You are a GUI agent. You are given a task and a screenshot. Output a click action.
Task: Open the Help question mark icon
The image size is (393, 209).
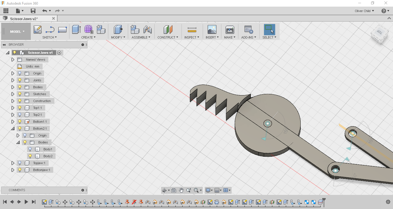(384, 11)
